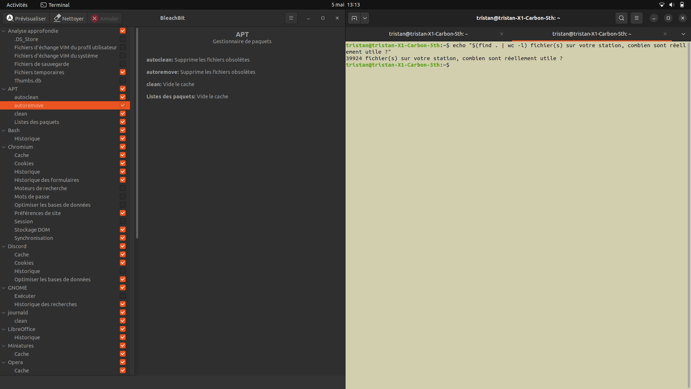Close the first terminal tab
This screenshot has height=389, width=691.
tap(502, 34)
